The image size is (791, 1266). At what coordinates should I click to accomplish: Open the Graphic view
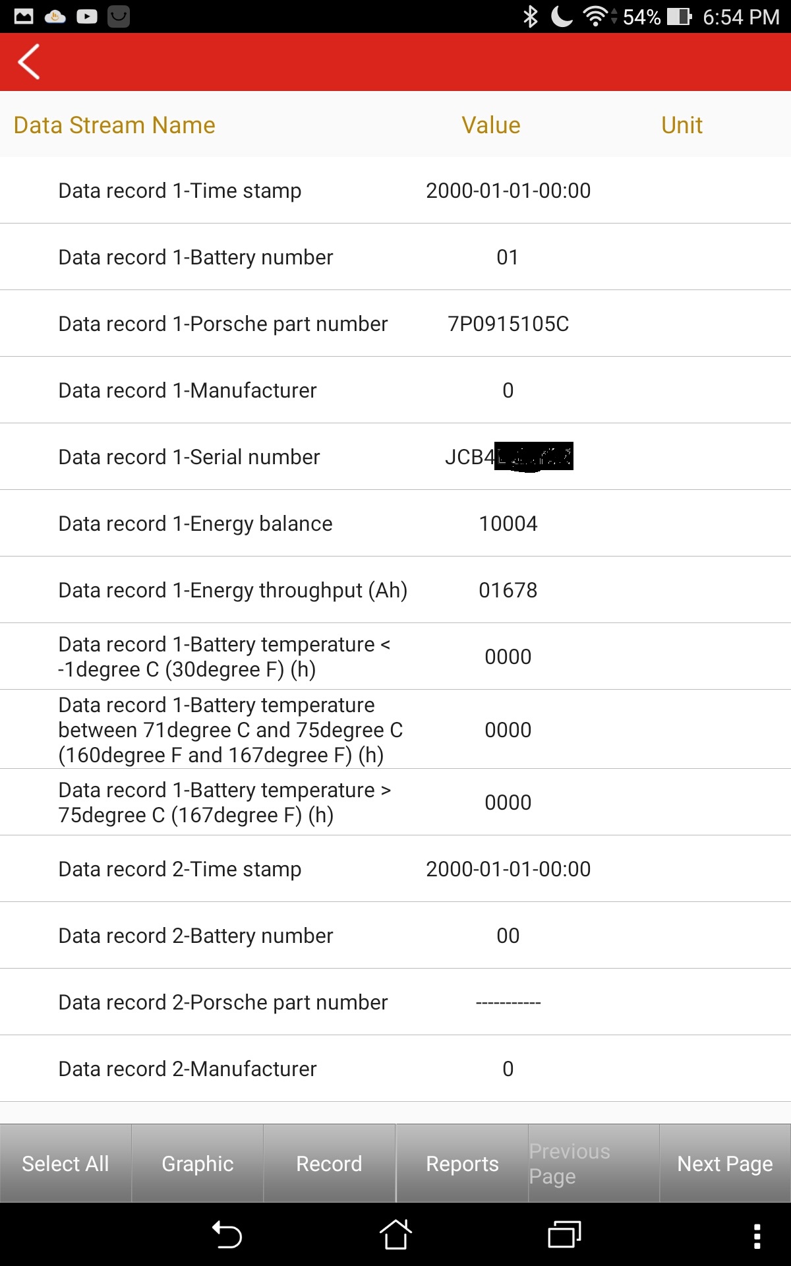coord(198,1164)
